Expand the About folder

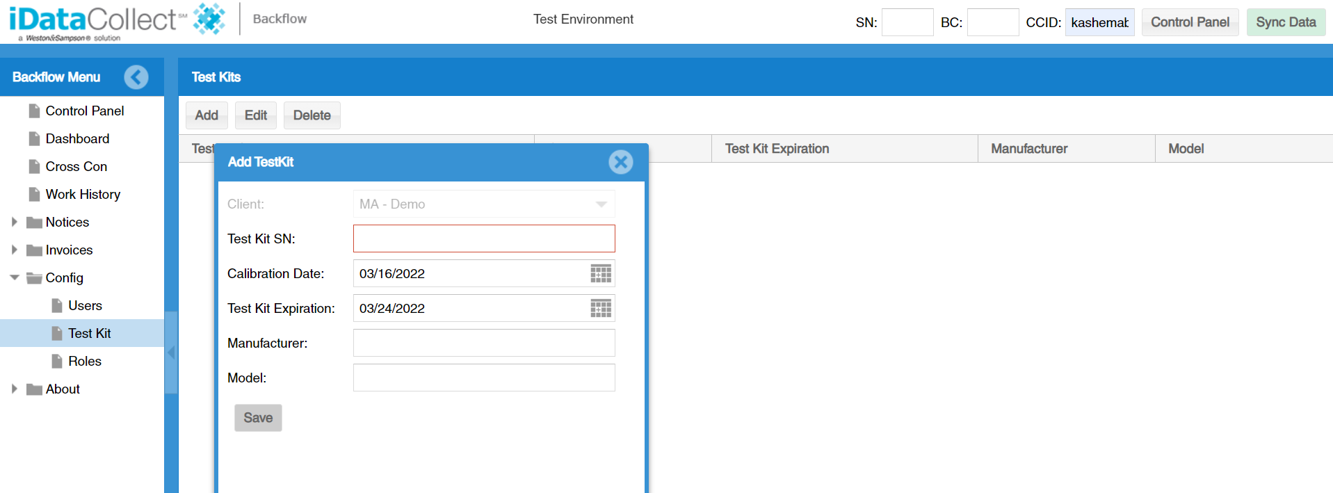(14, 389)
